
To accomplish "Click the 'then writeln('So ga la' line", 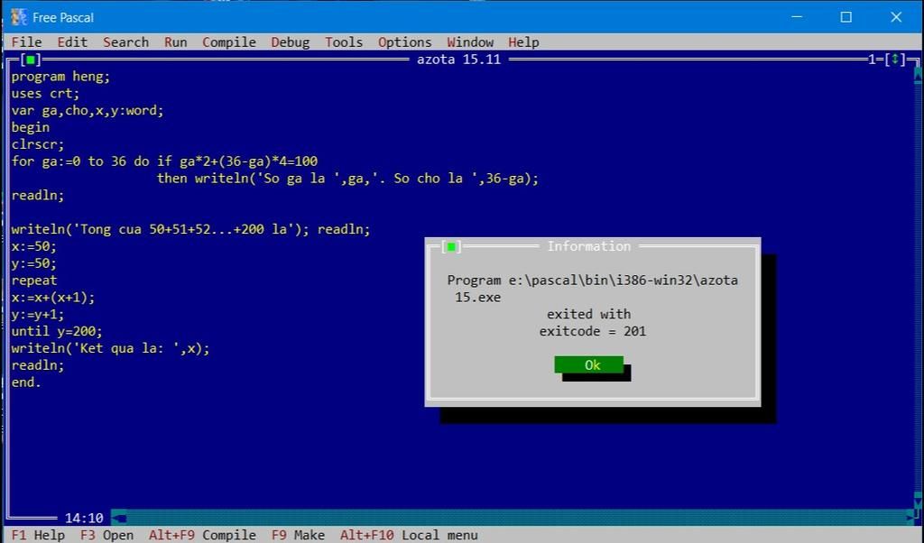I will [x=347, y=179].
